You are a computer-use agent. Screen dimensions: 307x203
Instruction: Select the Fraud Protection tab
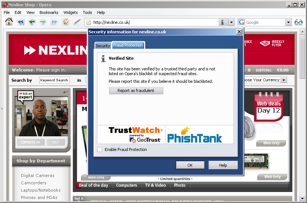pyautogui.click(x=128, y=45)
